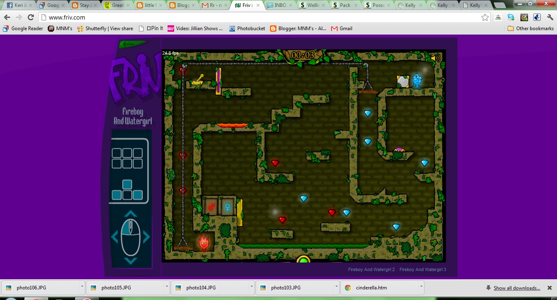The height and width of the screenshot is (300, 557).
Task: Click the game timer showing 00:03
Action: coord(303,55)
